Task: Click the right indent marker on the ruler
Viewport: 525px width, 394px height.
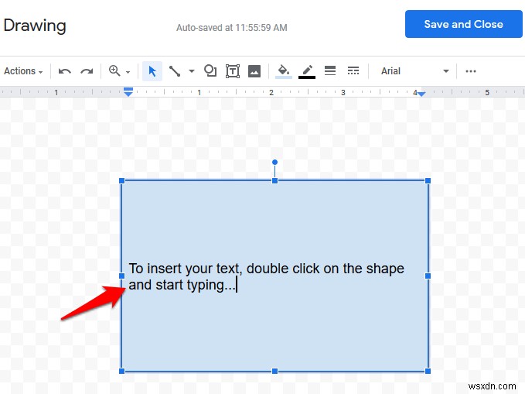Action: 421,94
